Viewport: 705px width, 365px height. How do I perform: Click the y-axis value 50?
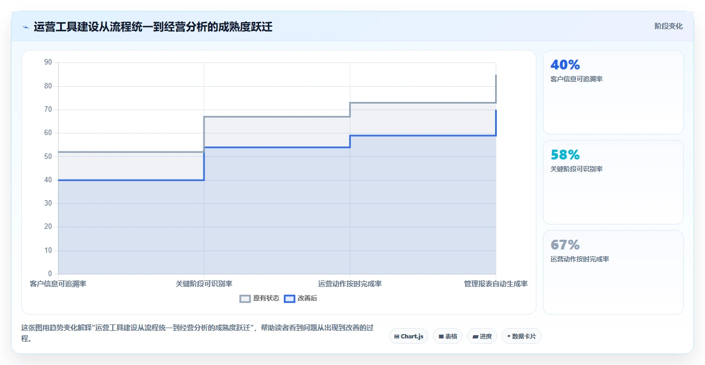[48, 156]
